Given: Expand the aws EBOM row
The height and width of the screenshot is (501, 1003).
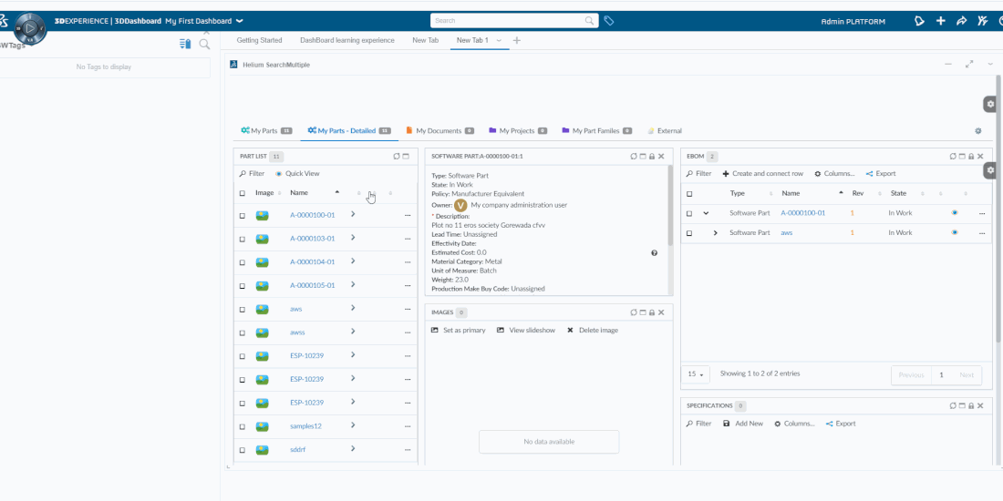Looking at the screenshot, I should (x=715, y=233).
